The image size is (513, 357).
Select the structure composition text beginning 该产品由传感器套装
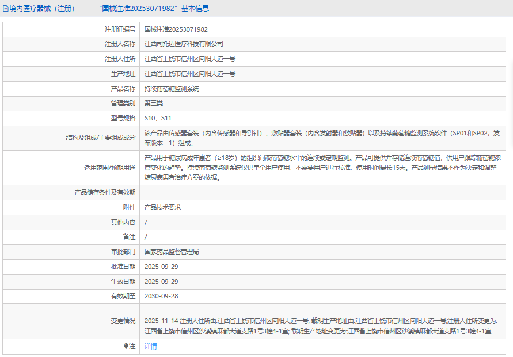pyautogui.click(x=322, y=138)
